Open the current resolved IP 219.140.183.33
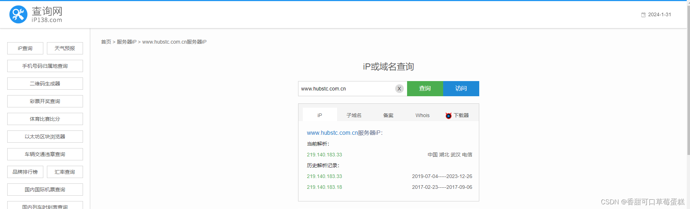690x209 pixels. click(324, 155)
